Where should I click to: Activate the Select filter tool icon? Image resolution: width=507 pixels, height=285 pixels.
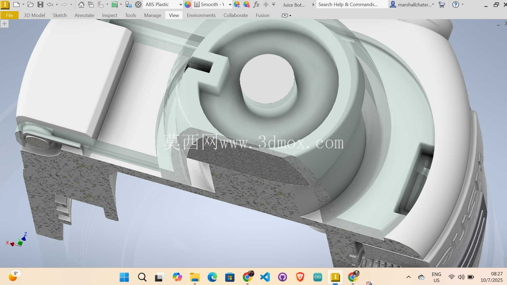[115, 5]
